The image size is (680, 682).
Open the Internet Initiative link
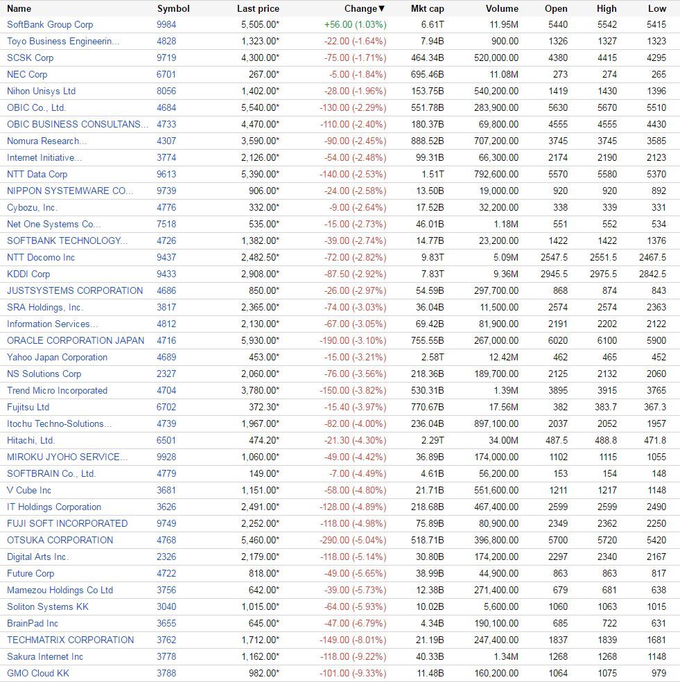44,157
